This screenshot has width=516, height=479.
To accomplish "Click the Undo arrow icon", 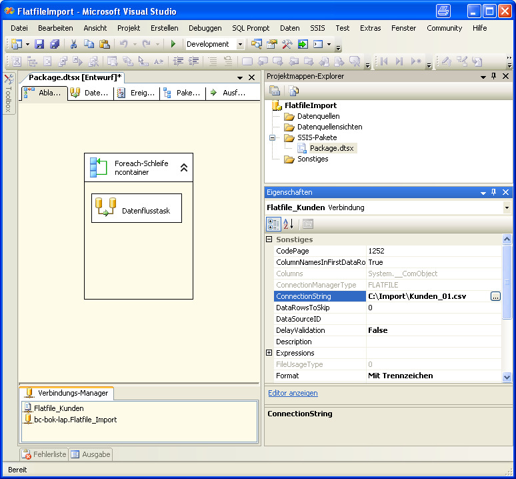I will [124, 44].
